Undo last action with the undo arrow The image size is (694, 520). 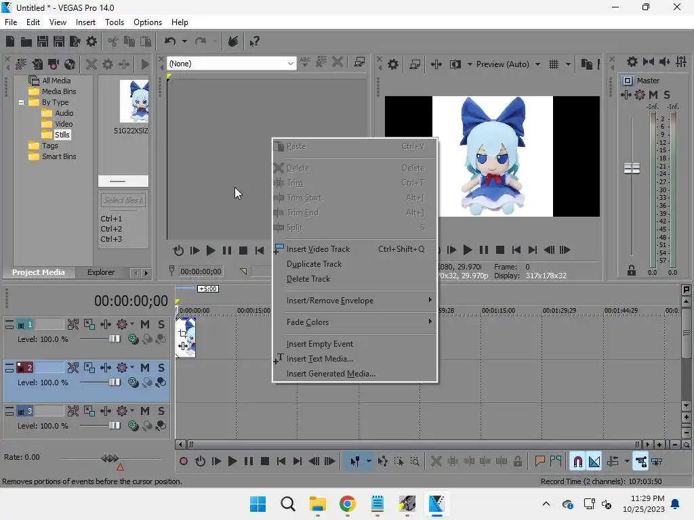[170, 41]
